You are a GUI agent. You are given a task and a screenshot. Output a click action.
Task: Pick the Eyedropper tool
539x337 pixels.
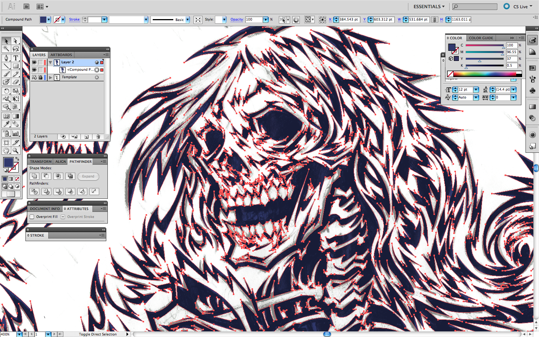pyautogui.click(x=6, y=124)
